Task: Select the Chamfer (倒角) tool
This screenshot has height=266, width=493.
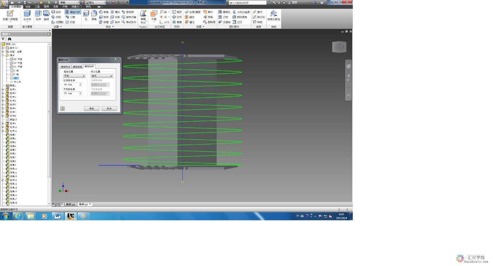Action: pos(104,12)
